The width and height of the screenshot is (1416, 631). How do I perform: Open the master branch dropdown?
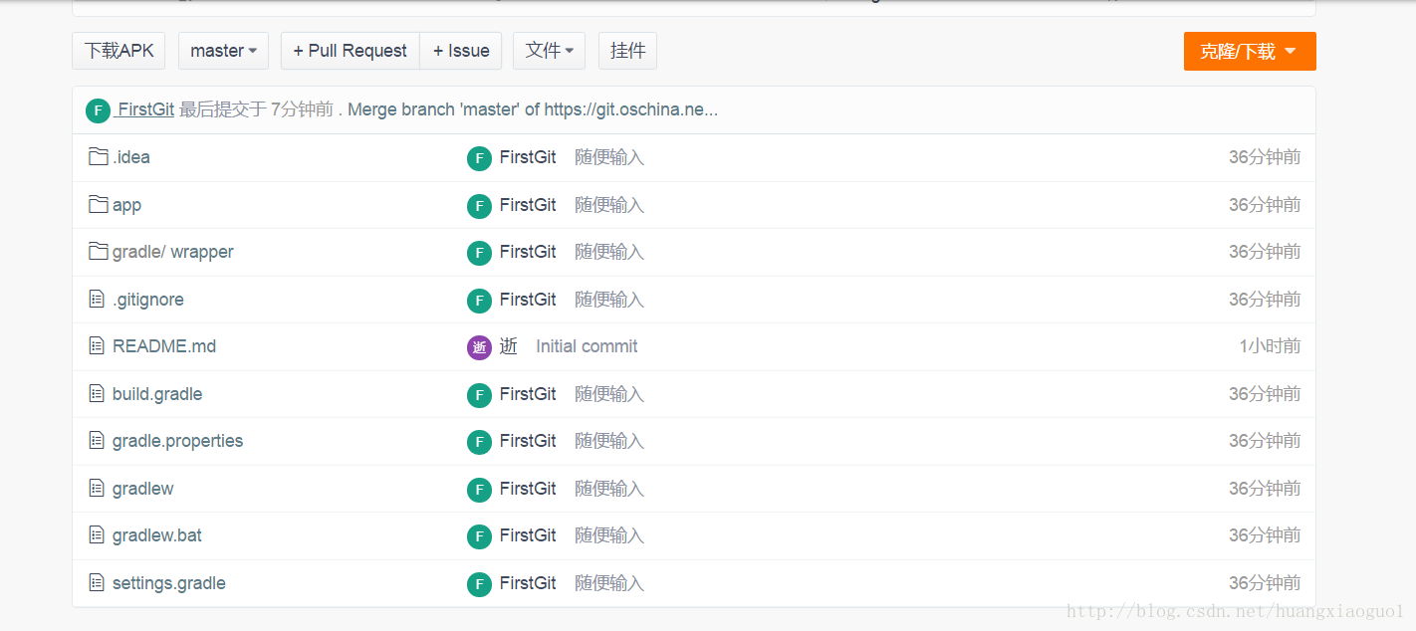223,51
